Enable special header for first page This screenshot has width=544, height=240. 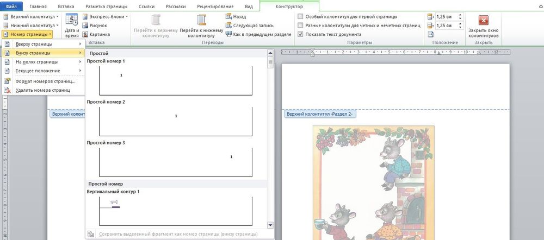[x=301, y=17]
